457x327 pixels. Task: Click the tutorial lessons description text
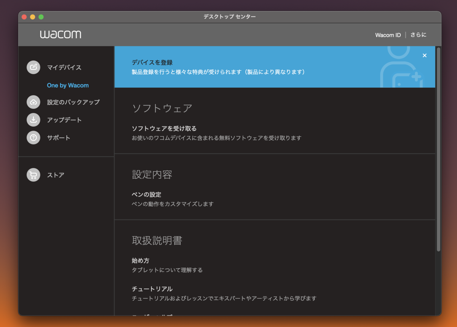[224, 298]
